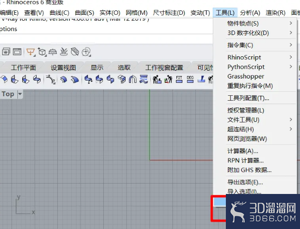Close the open 工具(L) menu
Image resolution: width=300 pixels, height=229 pixels.
[x=225, y=13]
